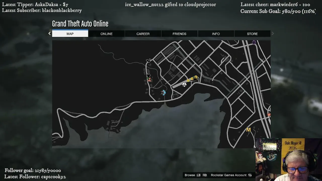Go to the FRIENDS tab
The width and height of the screenshot is (322, 181).
tap(179, 34)
